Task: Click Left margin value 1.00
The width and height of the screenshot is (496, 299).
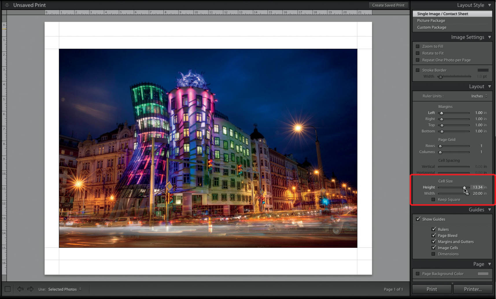Action: tap(479, 113)
